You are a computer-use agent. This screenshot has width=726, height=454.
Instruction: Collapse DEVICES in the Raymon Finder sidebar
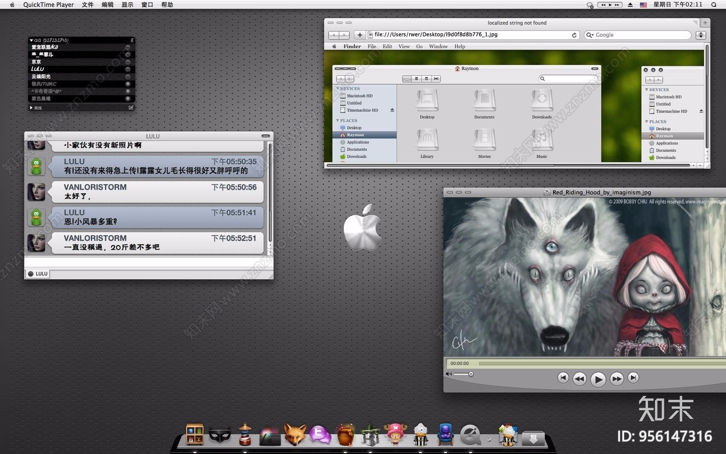click(x=338, y=89)
